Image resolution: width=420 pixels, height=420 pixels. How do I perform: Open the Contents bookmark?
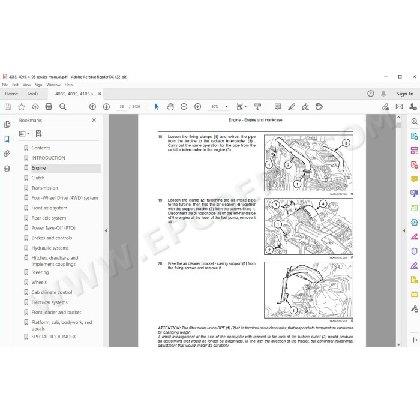click(x=40, y=148)
